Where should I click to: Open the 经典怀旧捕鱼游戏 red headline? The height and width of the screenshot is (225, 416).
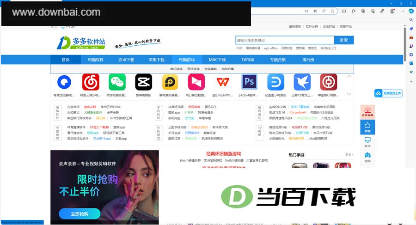click(x=223, y=154)
